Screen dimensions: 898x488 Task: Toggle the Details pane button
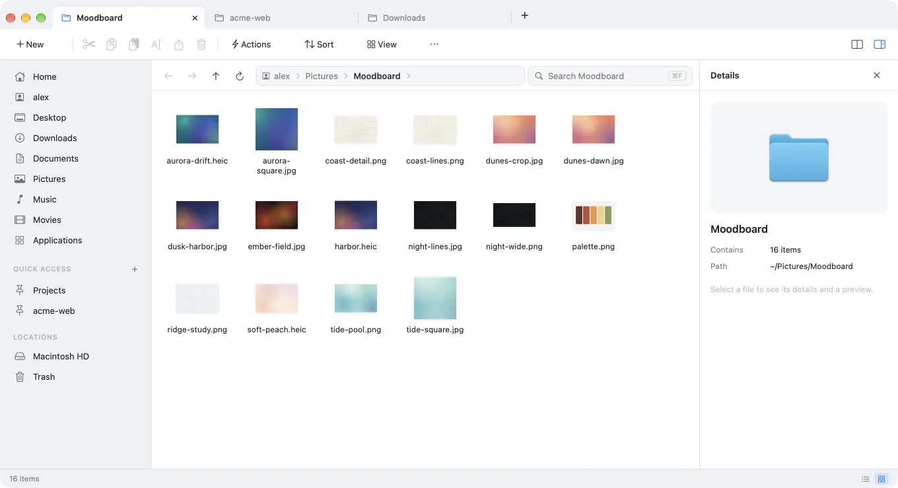click(880, 44)
